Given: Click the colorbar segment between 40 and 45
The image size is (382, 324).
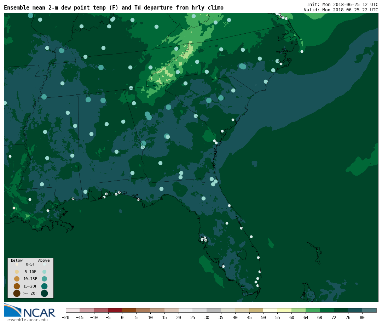Looking at the screenshot, I should click(242, 310).
